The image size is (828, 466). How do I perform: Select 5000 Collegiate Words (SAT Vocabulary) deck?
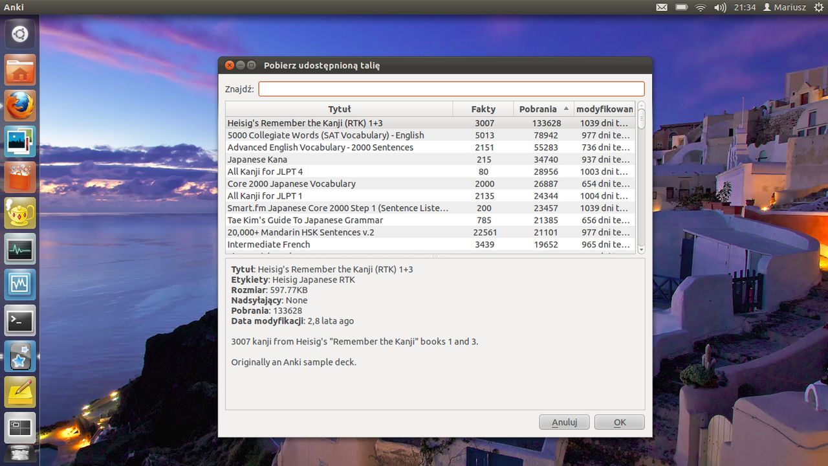(430, 135)
